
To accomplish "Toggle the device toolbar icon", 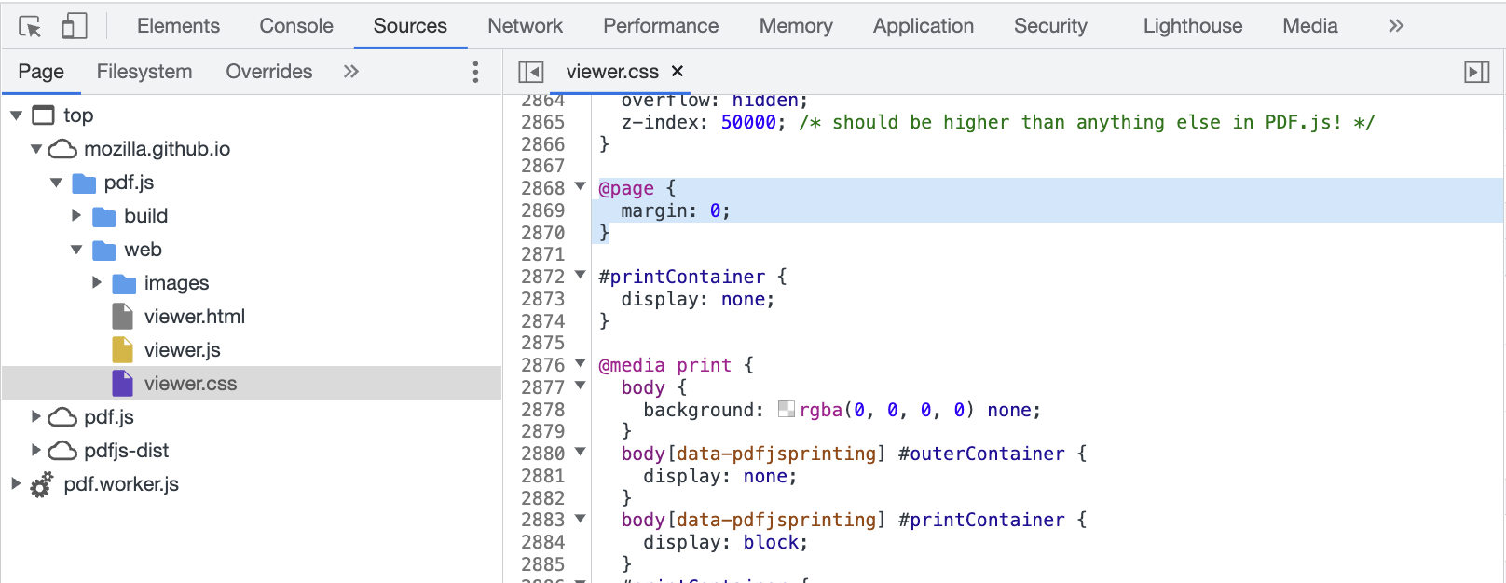I will pos(75,26).
